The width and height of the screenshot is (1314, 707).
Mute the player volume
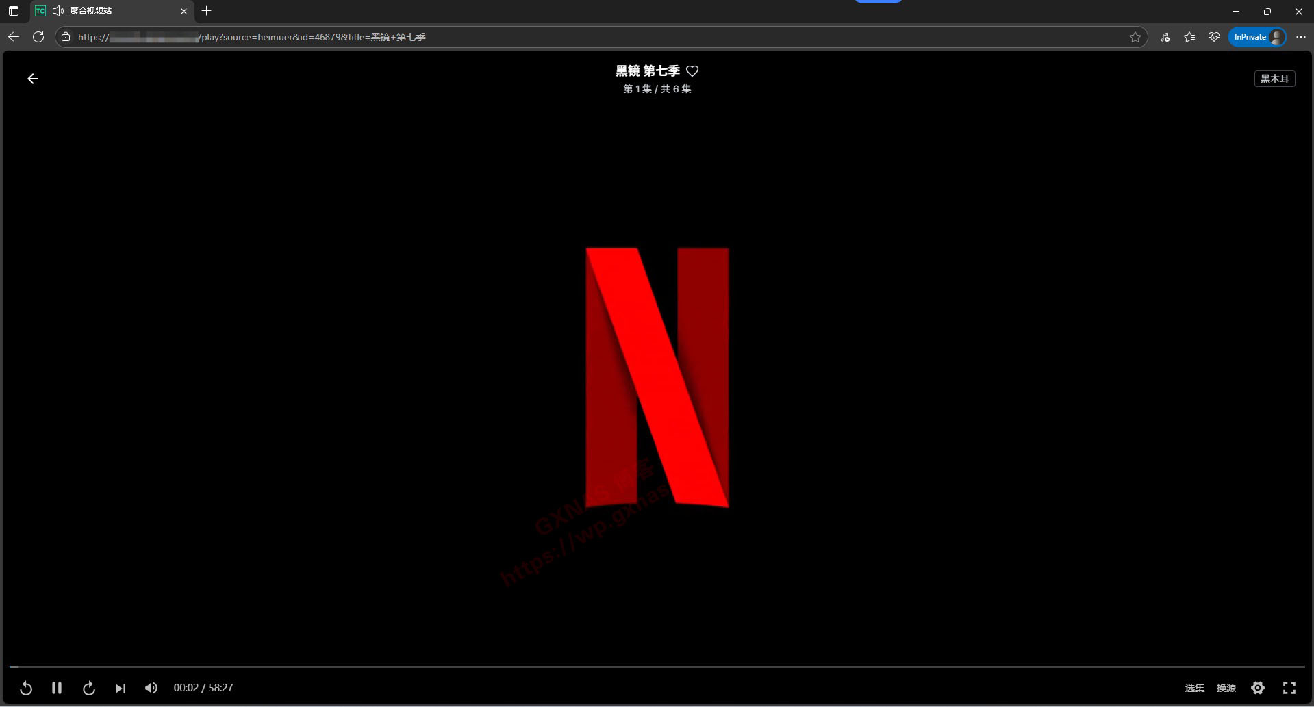click(x=151, y=688)
